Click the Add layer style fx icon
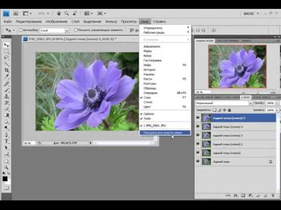281x210 pixels. pyautogui.click(x=236, y=195)
